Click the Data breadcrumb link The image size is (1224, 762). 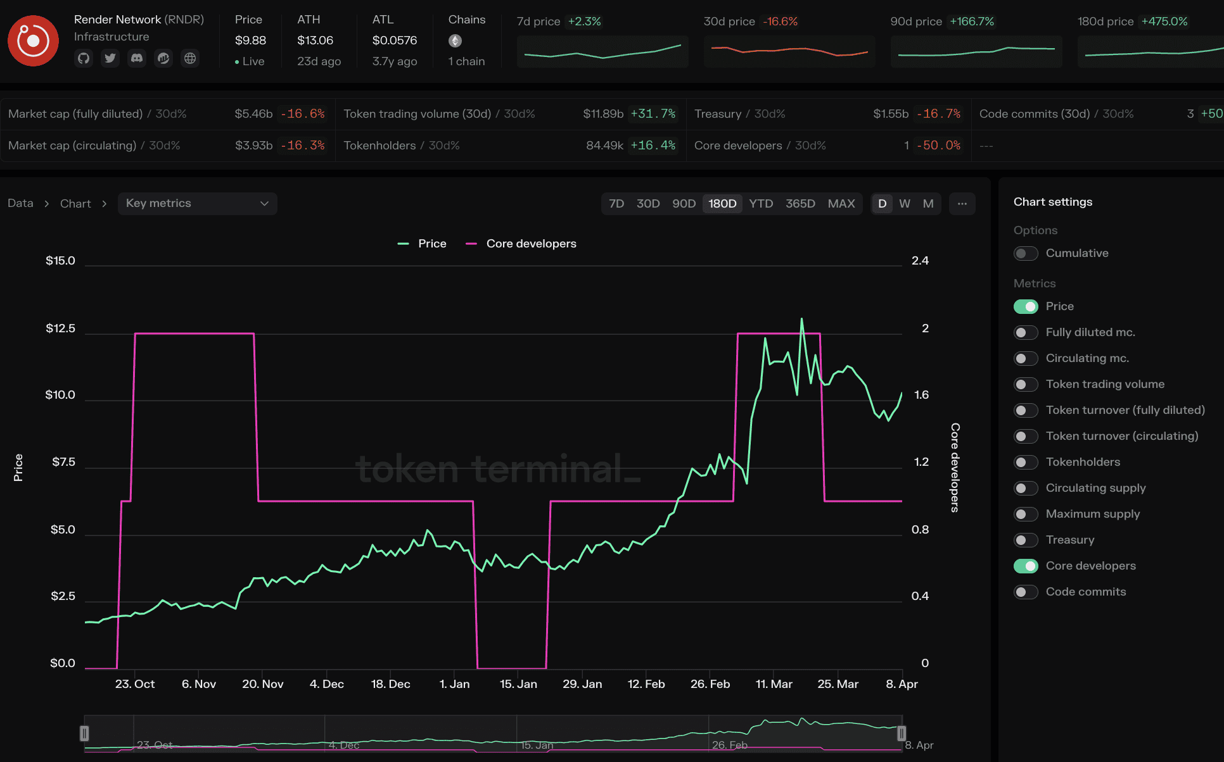tap(20, 204)
